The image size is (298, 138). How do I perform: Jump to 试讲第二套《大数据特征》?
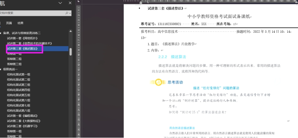coord(22,121)
